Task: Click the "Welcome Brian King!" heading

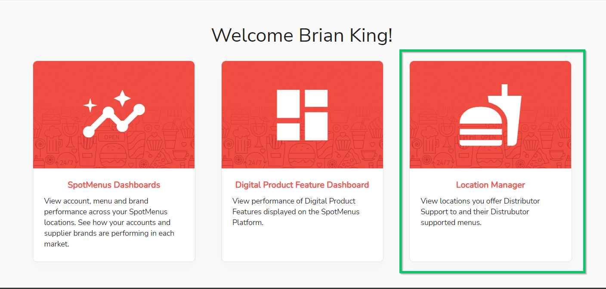Action: (302, 35)
